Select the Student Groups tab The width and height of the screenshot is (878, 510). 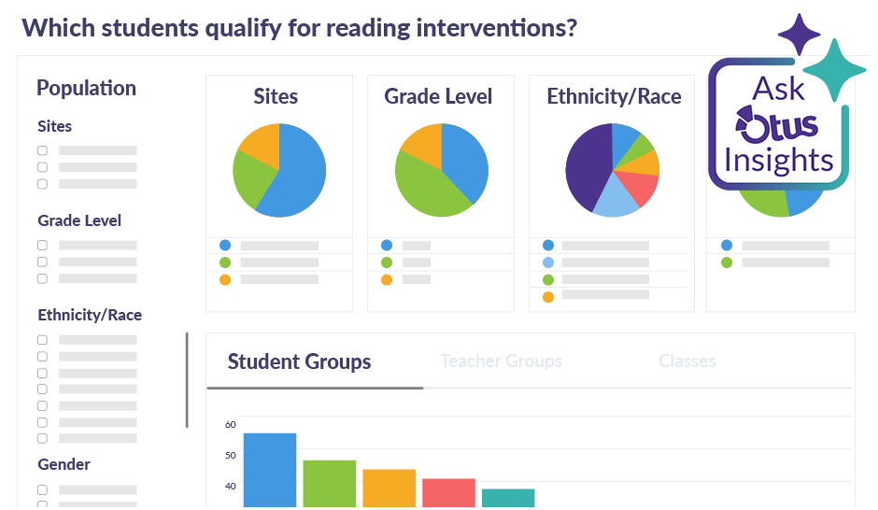click(300, 361)
